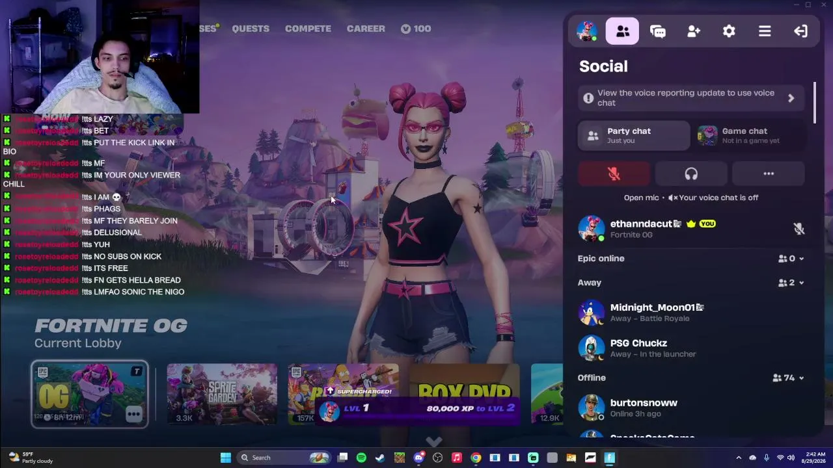Open the hamburger menu in the side panel
This screenshot has width=833, height=468.
(x=765, y=31)
